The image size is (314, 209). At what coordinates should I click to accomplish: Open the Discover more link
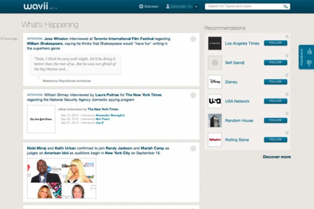tap(277, 157)
